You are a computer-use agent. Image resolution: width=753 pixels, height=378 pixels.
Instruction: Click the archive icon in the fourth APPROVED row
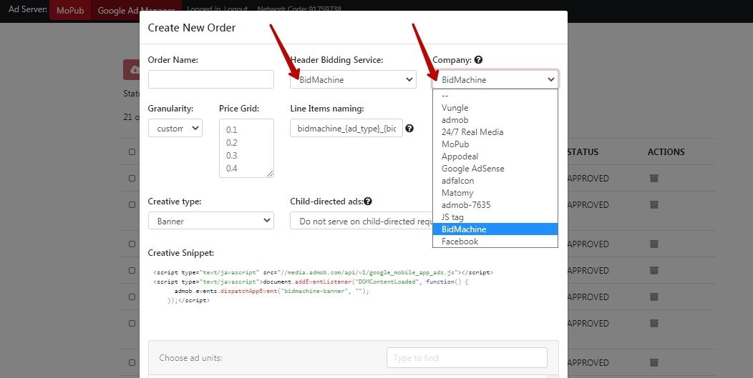(x=654, y=270)
